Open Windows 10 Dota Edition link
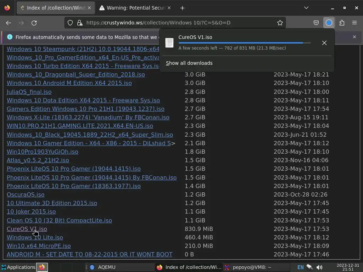The image size is (363, 272). (x=83, y=100)
